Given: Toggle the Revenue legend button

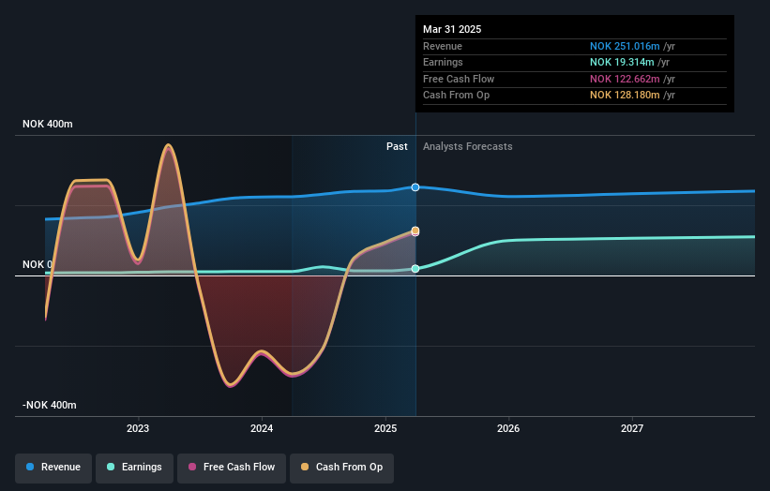Looking at the screenshot, I should click(x=53, y=468).
